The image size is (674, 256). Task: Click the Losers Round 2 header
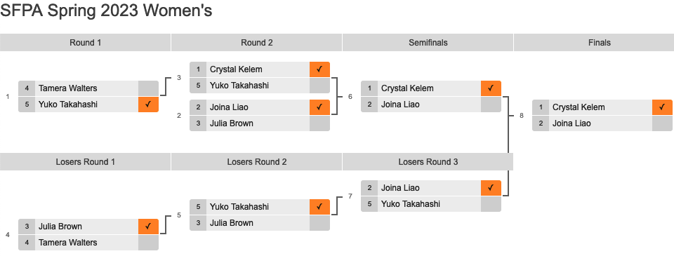(257, 162)
